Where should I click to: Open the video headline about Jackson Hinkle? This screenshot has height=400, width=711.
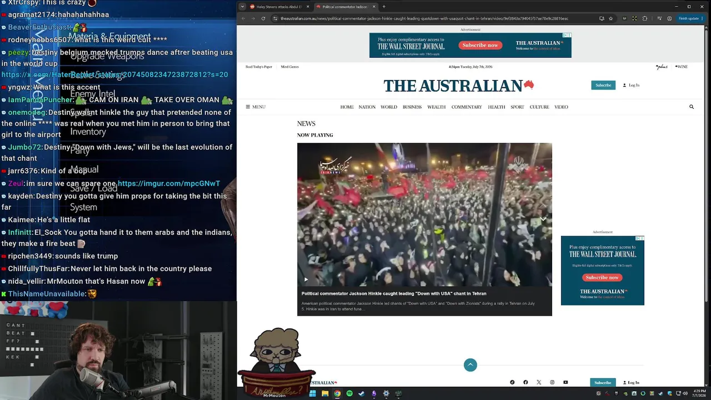pyautogui.click(x=394, y=293)
